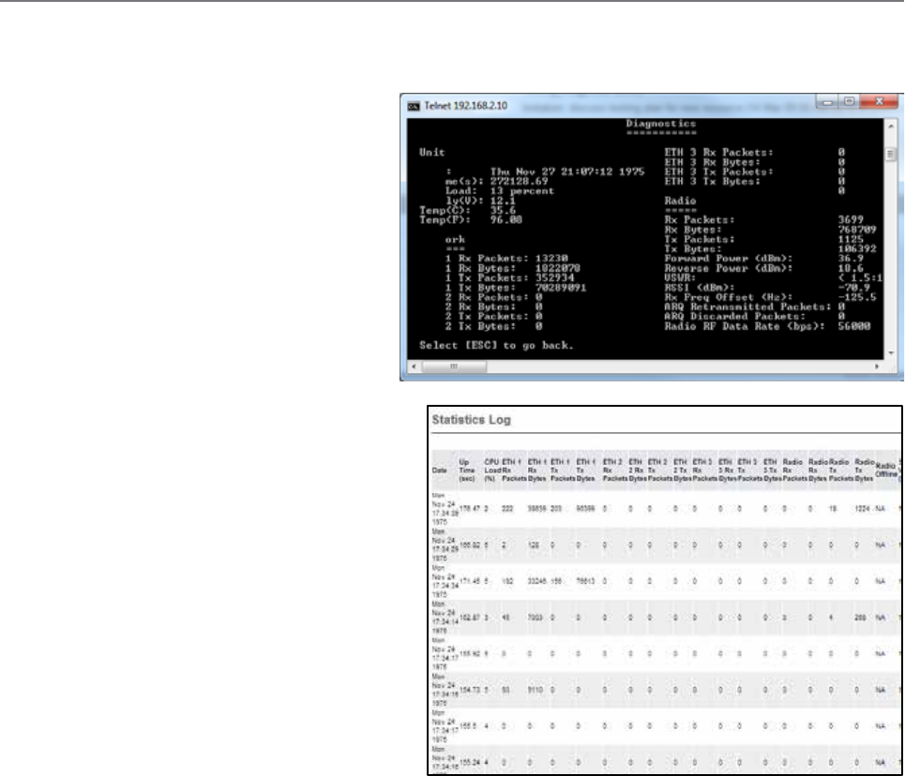
Task: Click the 'Up Time (sec)' column header
Action: [466, 470]
